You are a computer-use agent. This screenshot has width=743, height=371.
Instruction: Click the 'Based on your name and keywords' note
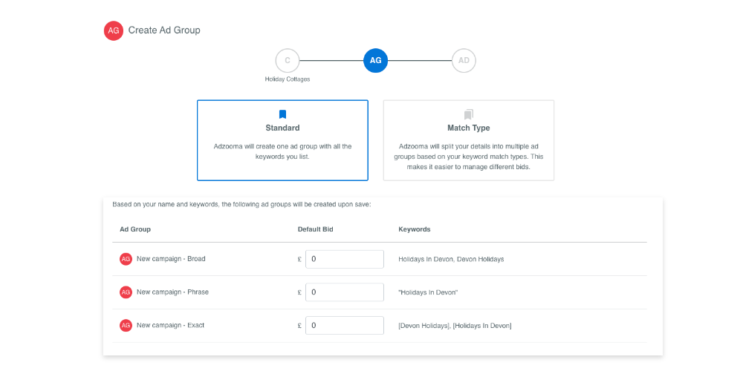[x=241, y=205]
